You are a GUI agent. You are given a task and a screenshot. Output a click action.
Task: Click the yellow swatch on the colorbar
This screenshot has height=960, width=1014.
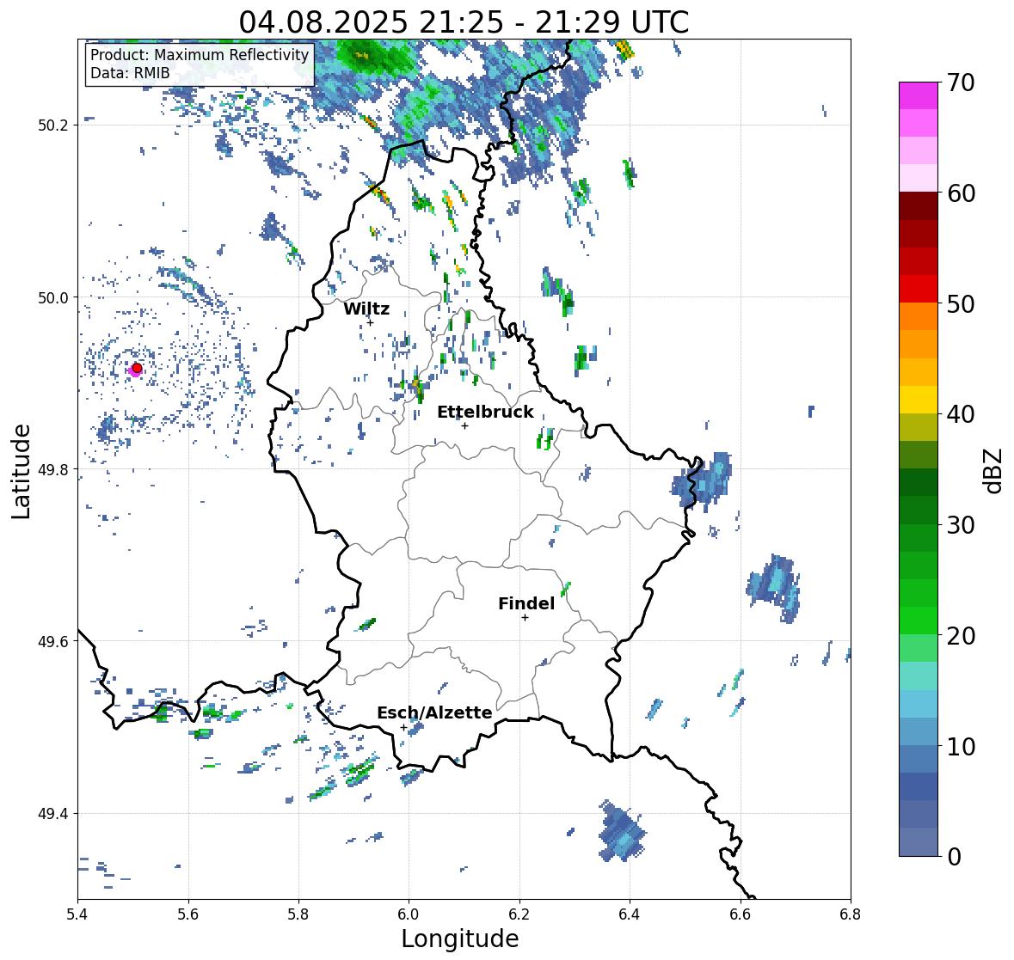919,400
